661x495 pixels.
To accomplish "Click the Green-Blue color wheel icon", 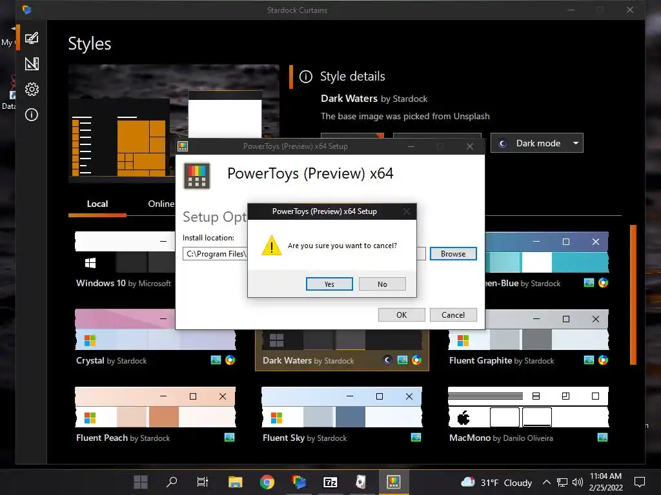I will 604,282.
